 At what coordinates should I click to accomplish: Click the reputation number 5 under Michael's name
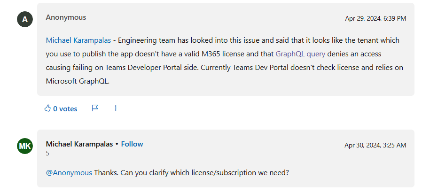pos(47,154)
